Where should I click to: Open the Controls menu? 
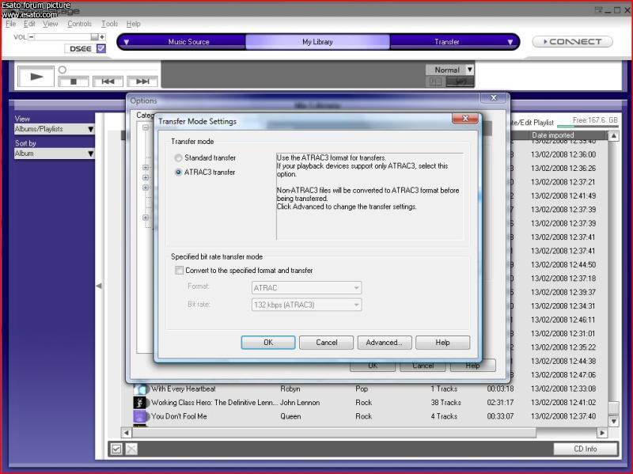[80, 24]
